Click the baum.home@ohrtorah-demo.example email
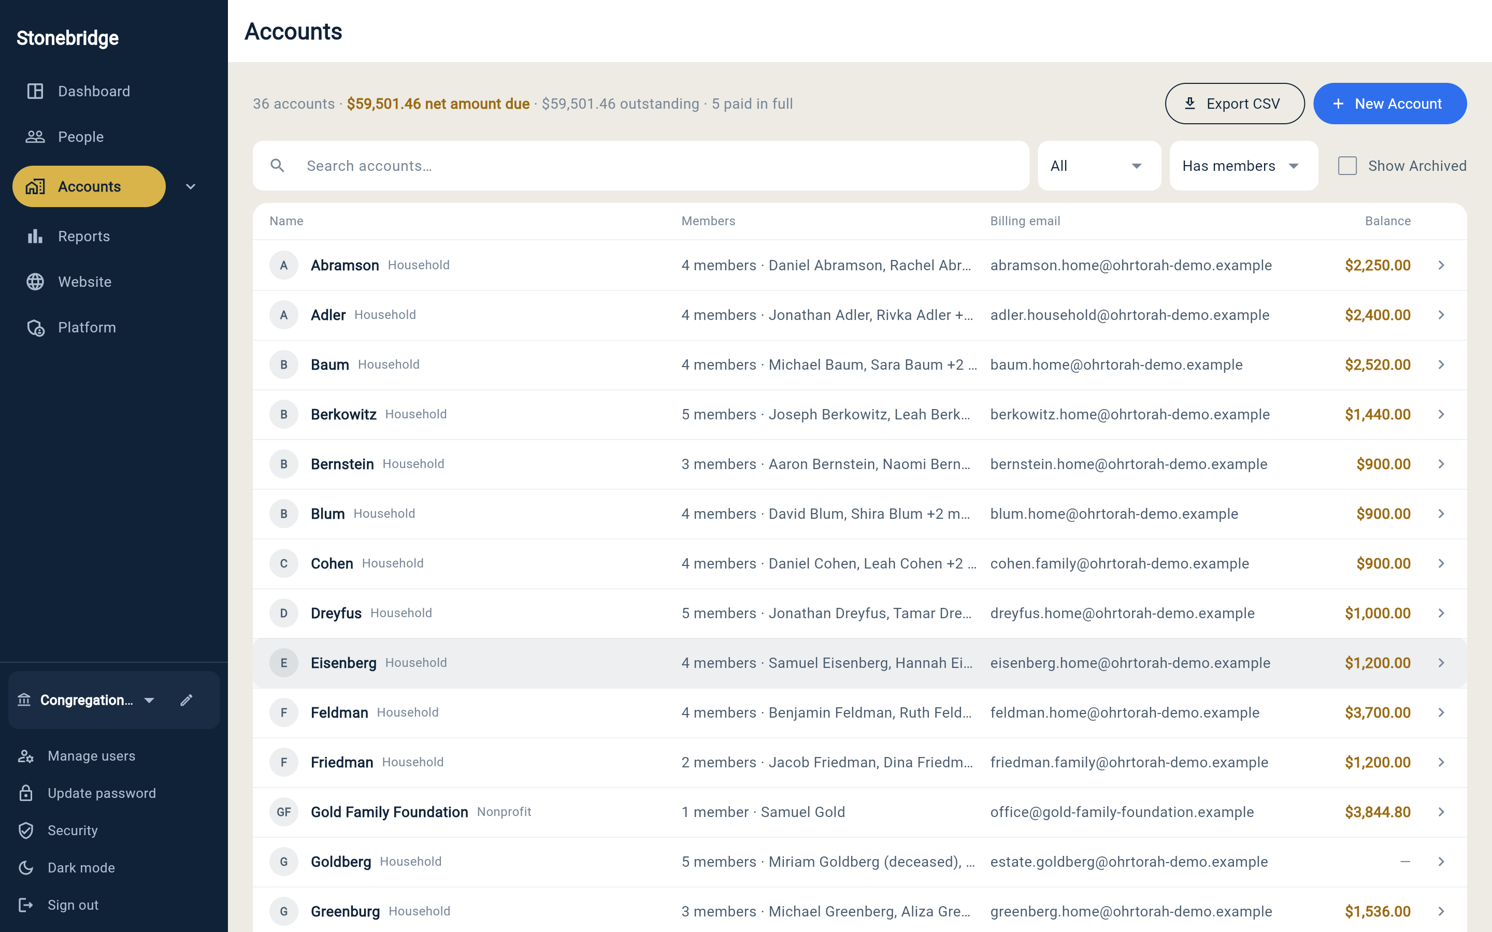1492x932 pixels. click(x=1116, y=365)
